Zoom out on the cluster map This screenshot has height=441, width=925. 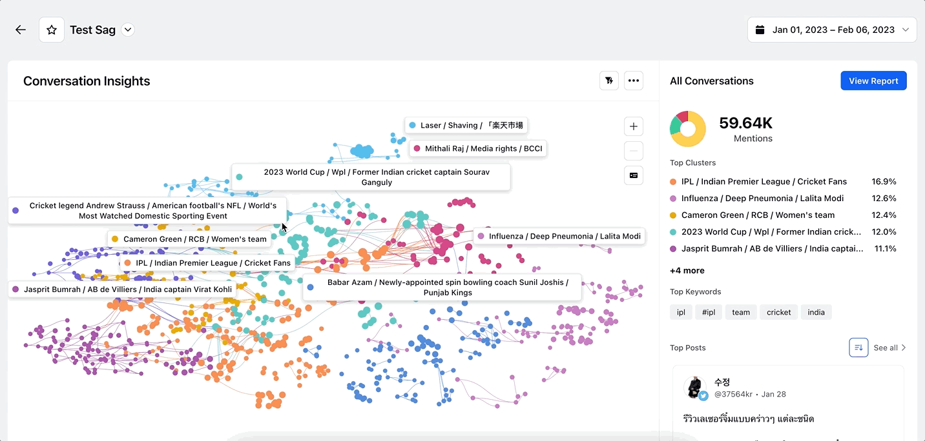click(634, 151)
